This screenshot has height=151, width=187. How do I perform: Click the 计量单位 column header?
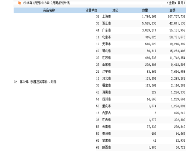click(91, 10)
